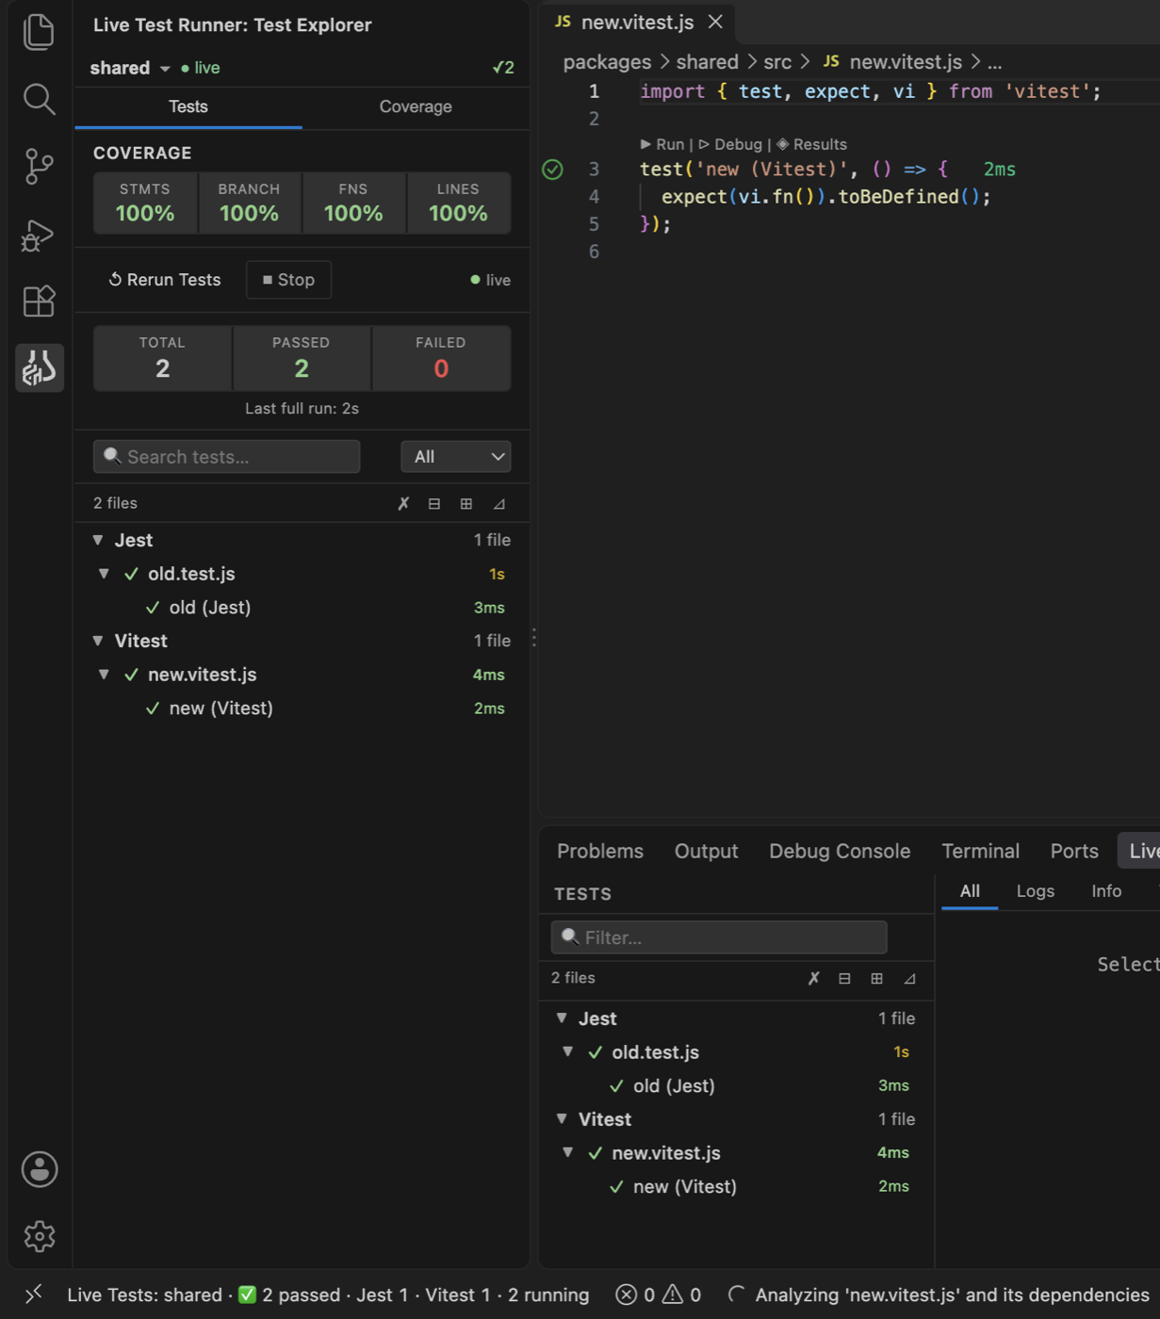Click the 'src' breadcrumb segment

777,62
